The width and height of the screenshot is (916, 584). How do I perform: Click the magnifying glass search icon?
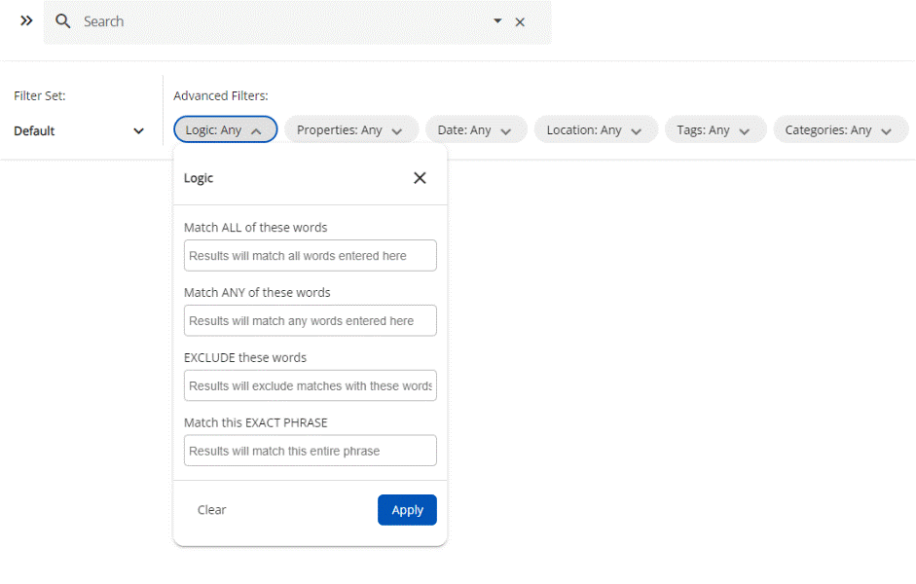click(63, 21)
